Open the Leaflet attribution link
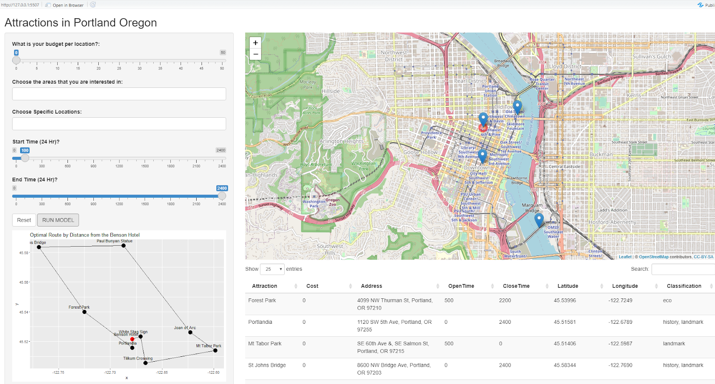Image resolution: width=715 pixels, height=384 pixels. tap(625, 257)
